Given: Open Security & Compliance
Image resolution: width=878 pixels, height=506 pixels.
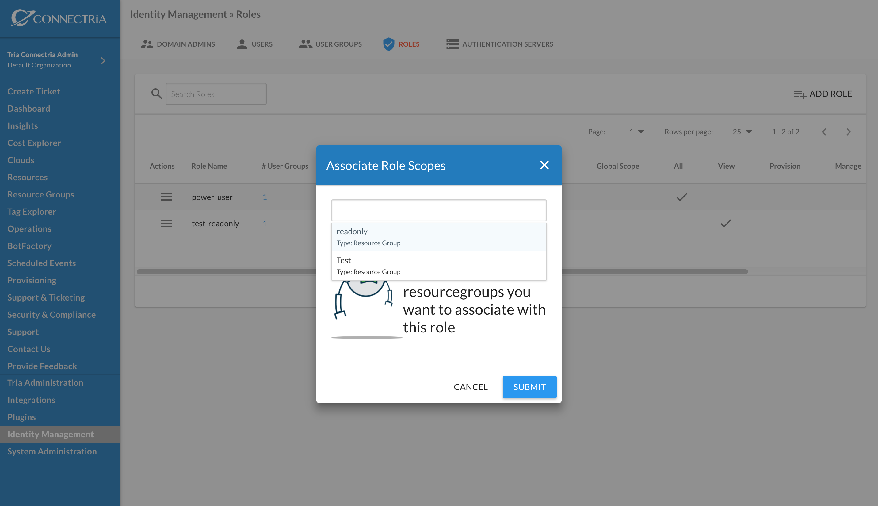Looking at the screenshot, I should [52, 315].
